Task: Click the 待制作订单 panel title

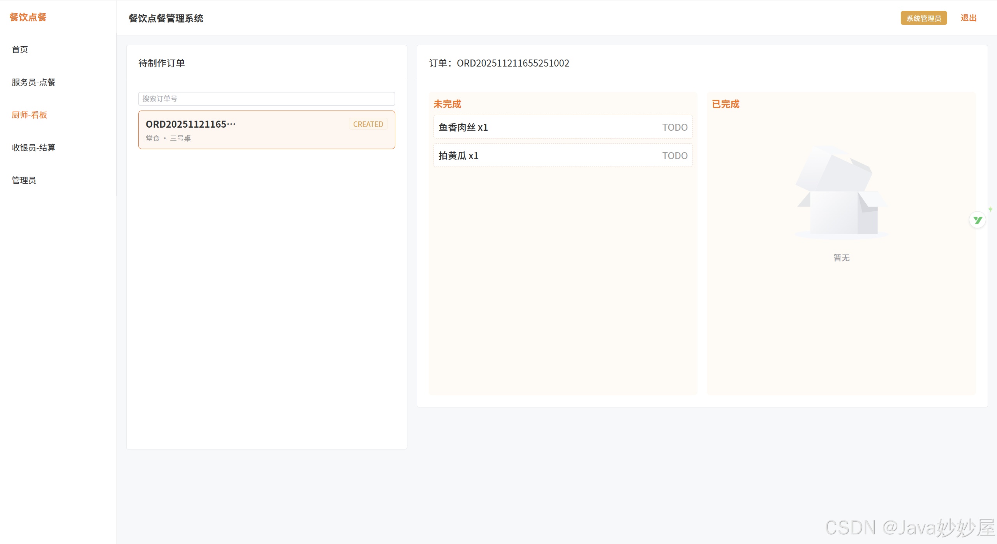Action: point(162,63)
